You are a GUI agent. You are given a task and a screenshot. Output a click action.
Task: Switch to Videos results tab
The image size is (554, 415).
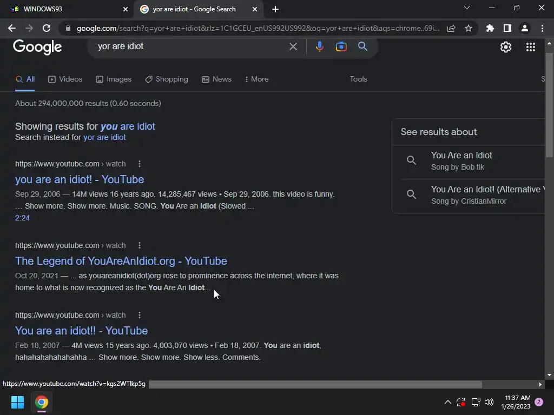65,79
